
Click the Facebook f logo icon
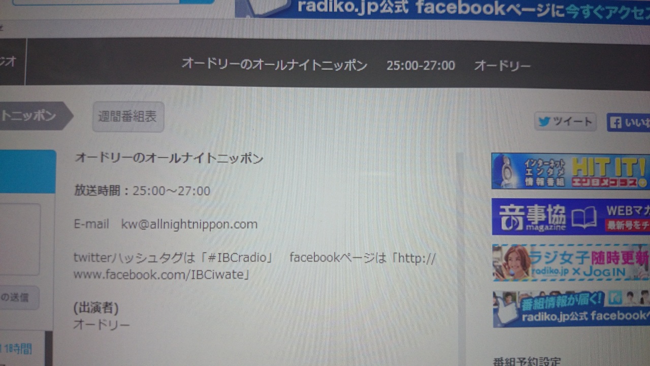click(x=615, y=123)
